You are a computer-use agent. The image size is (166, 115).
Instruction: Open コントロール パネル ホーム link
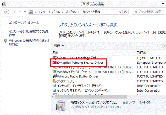tap(24, 23)
